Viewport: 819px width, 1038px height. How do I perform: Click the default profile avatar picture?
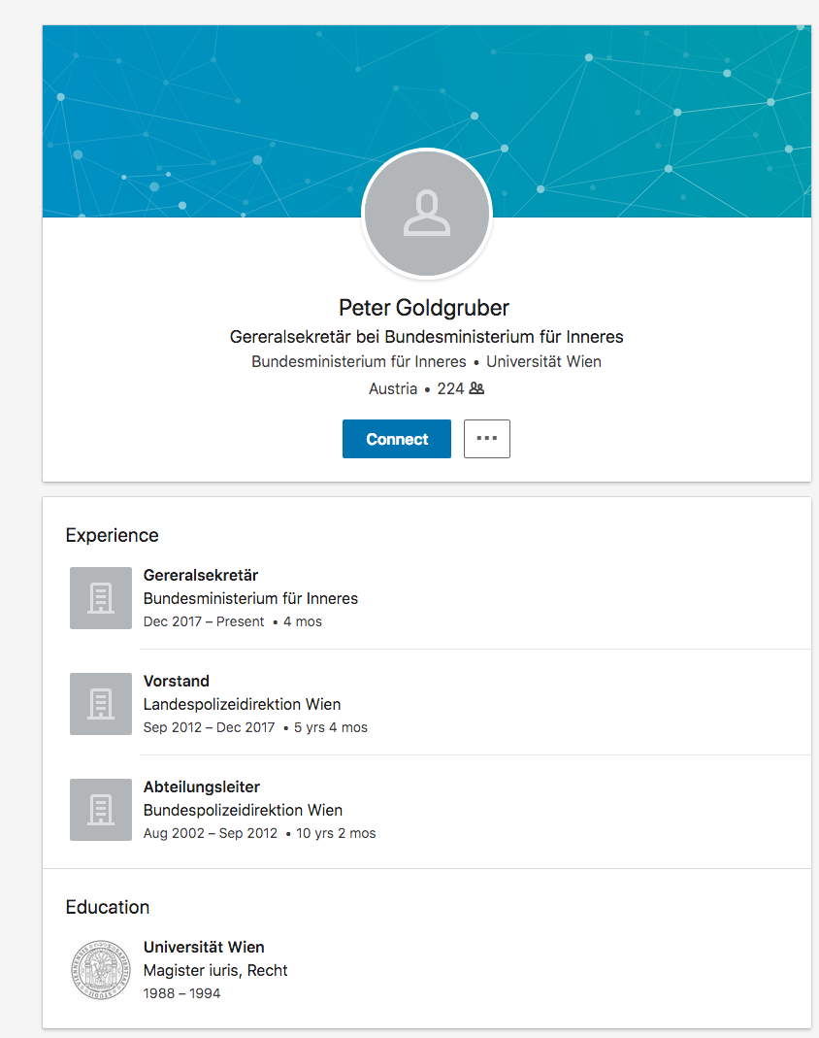[x=427, y=214]
